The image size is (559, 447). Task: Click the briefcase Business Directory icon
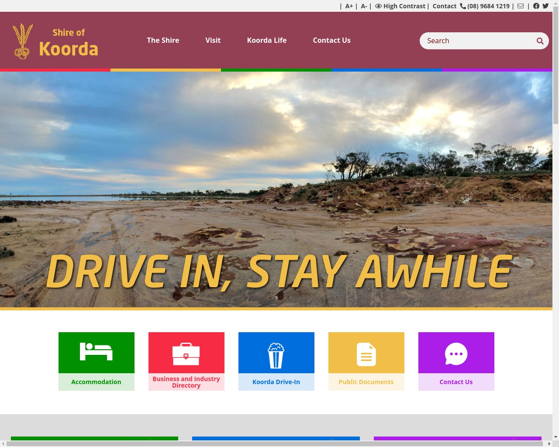click(x=186, y=353)
